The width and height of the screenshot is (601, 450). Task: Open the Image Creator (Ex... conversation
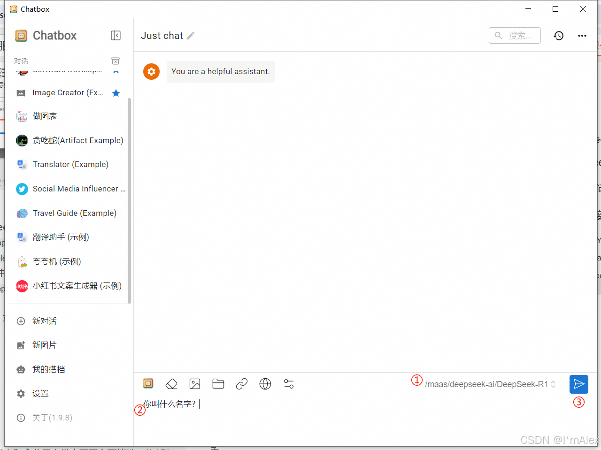(69, 93)
